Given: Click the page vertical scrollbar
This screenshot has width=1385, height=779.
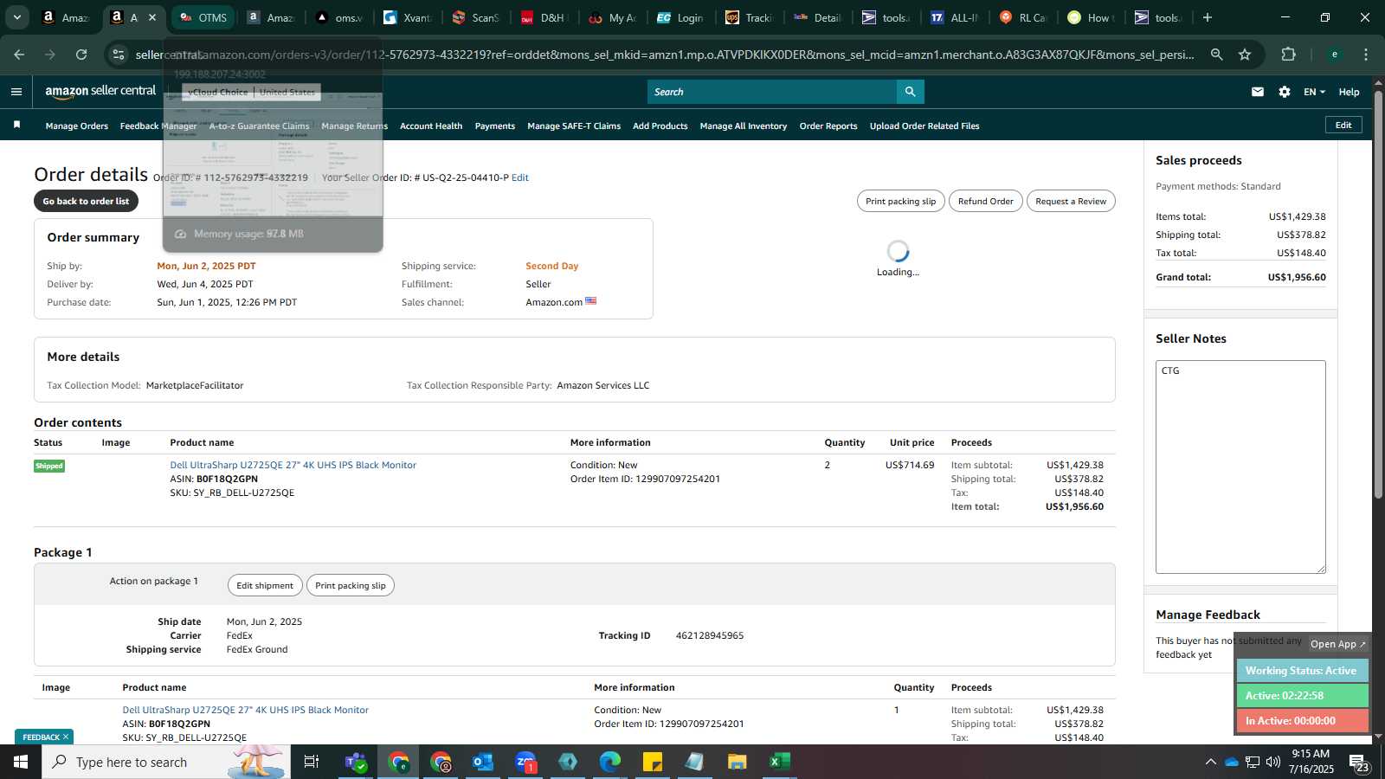Looking at the screenshot, I should (x=1378, y=294).
